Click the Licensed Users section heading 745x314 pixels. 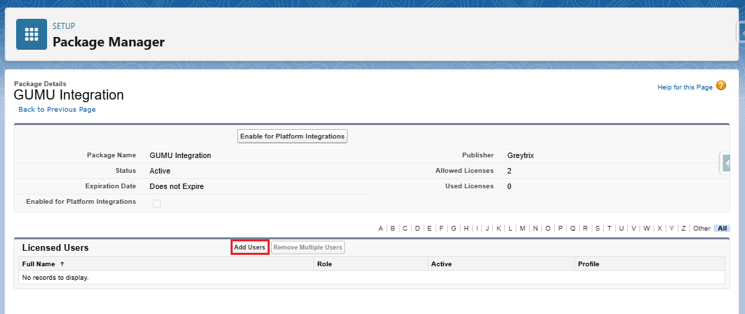pos(55,247)
